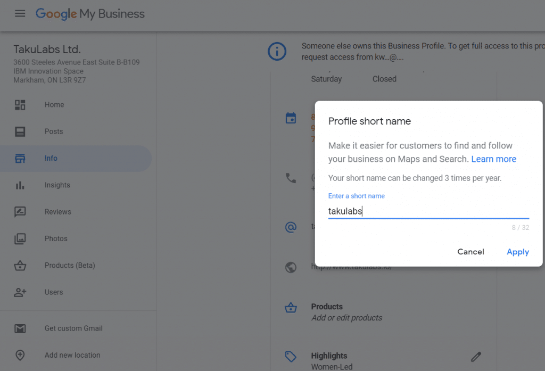Click the Gmail envelope icon
545x371 pixels.
[x=20, y=328]
